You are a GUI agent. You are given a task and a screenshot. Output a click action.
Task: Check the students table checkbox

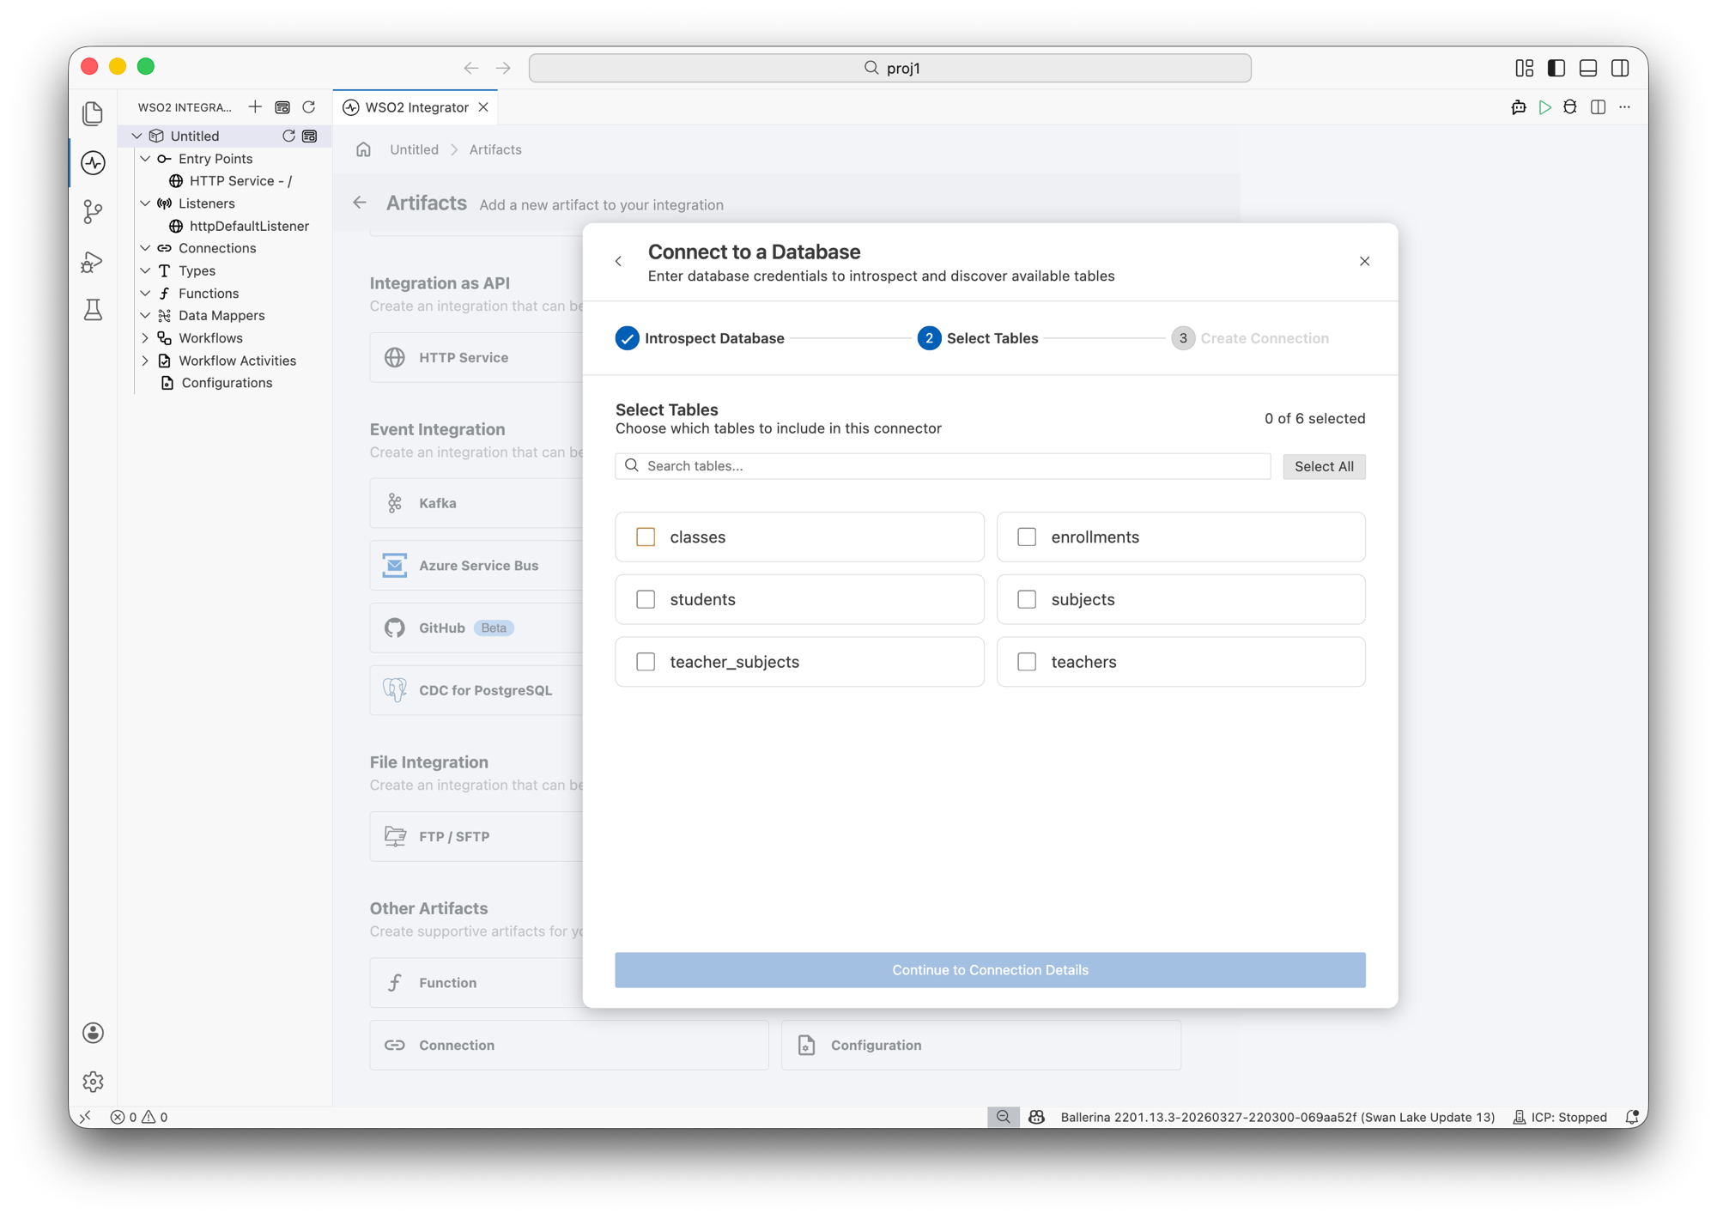(646, 599)
